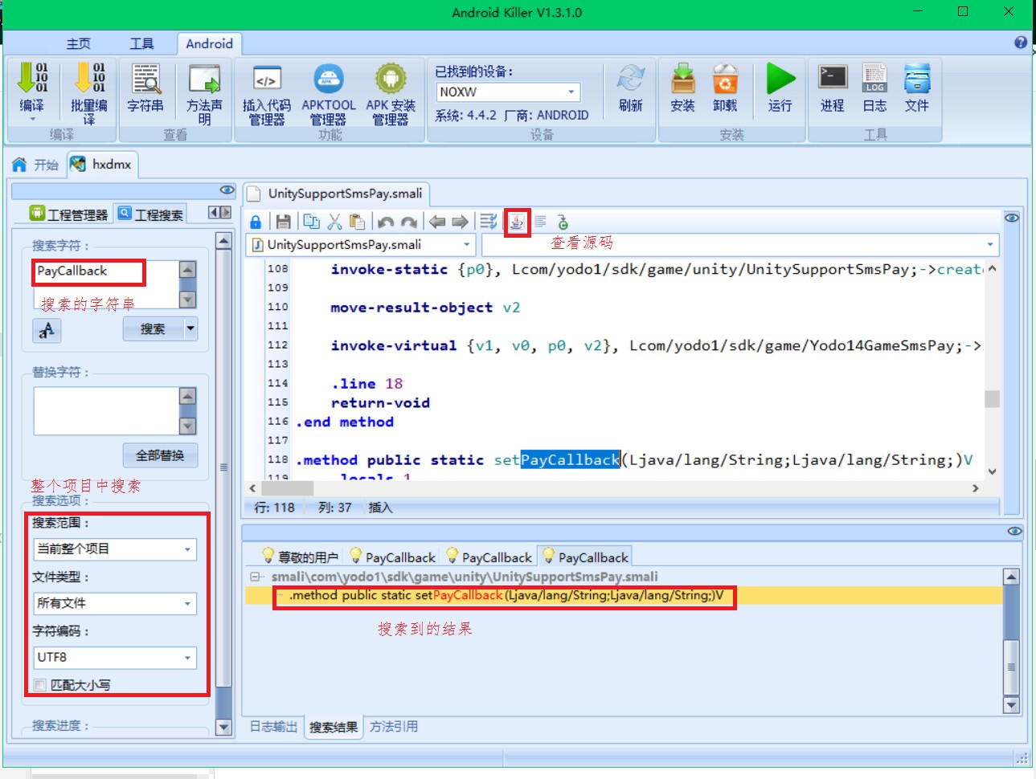Viewport: 1036px width, 779px height.
Task: Expand the 编译 group dropdown arrow
Action: (x=32, y=119)
